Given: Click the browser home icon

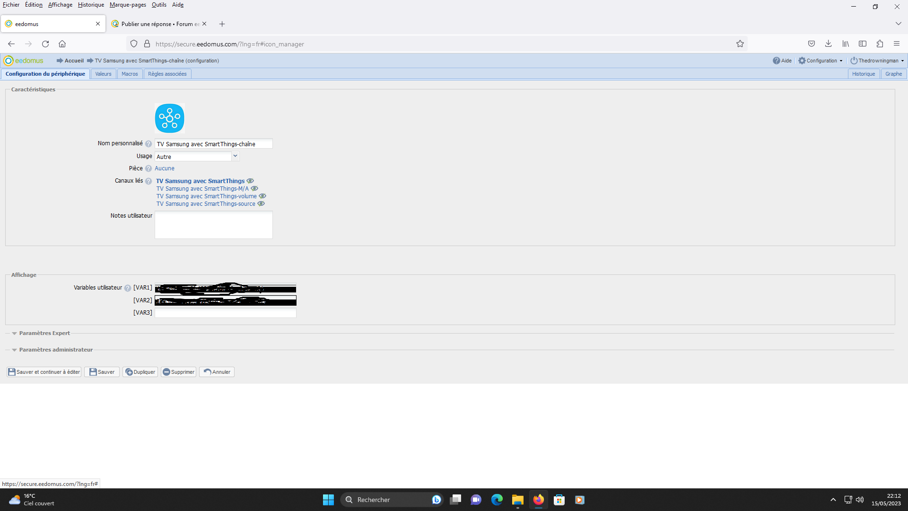Looking at the screenshot, I should [62, 44].
